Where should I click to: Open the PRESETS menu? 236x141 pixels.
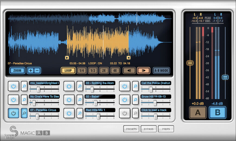coord(131,129)
